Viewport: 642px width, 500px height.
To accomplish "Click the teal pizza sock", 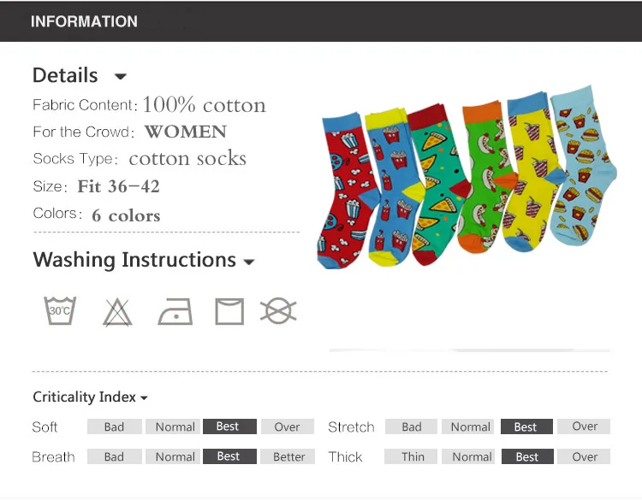I will coord(438,184).
